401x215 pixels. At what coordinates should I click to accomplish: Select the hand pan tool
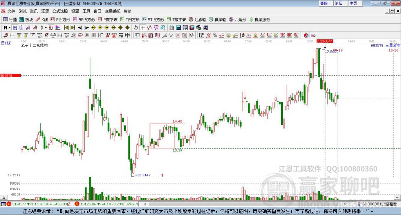coord(136,28)
